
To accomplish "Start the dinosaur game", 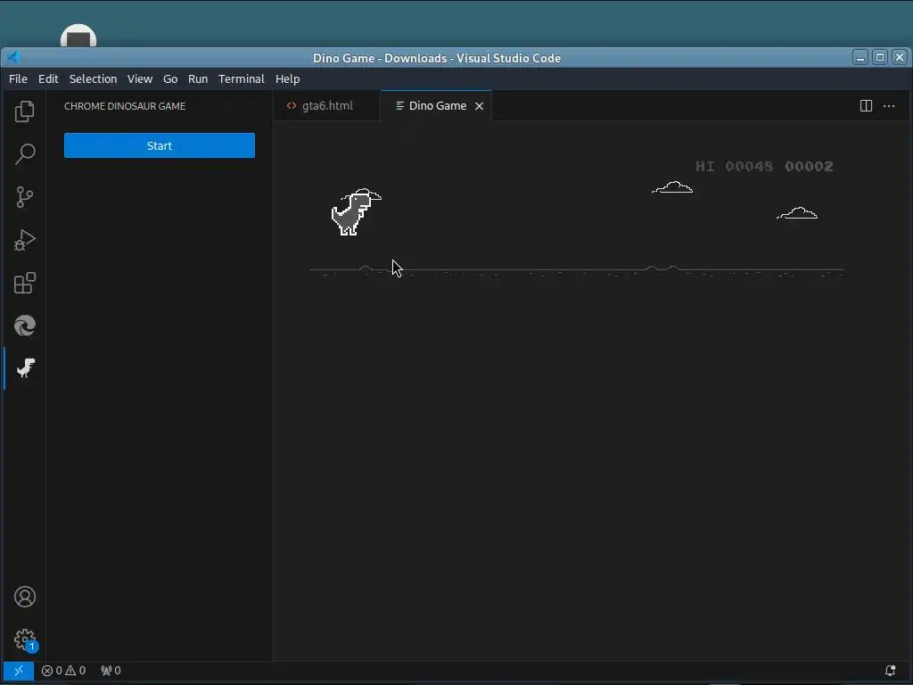I will 160,145.
